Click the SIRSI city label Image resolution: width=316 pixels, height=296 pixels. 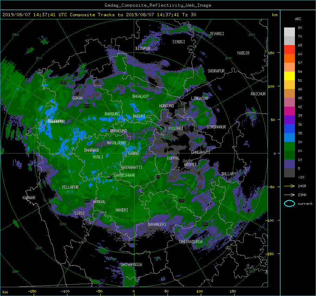(x=79, y=213)
